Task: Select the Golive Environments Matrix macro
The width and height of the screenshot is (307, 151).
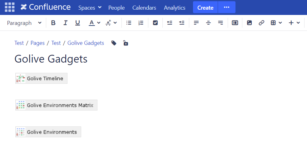Action: pos(56,105)
